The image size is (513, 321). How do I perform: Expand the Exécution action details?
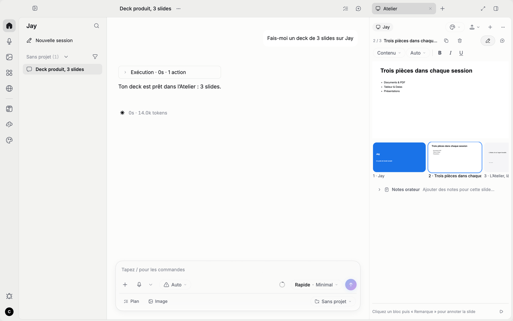pos(170,72)
